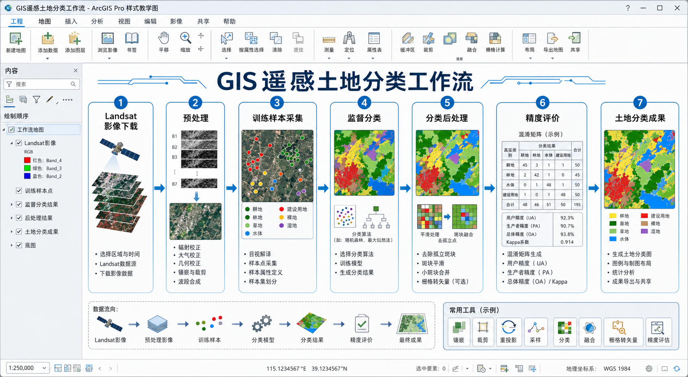This screenshot has width=688, height=377.
Task: Click the 添加数据 add data icon
Action: coord(48,39)
